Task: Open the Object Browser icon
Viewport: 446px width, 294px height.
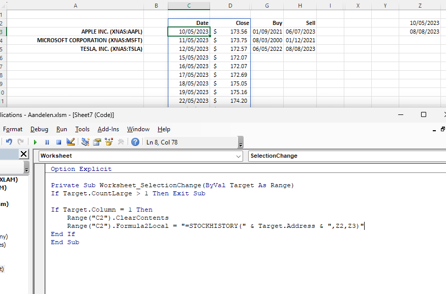Action: click(109, 142)
